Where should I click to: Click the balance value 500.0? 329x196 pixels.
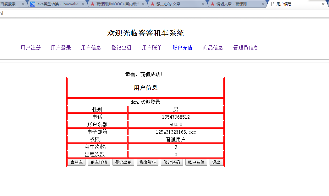pos(176,125)
